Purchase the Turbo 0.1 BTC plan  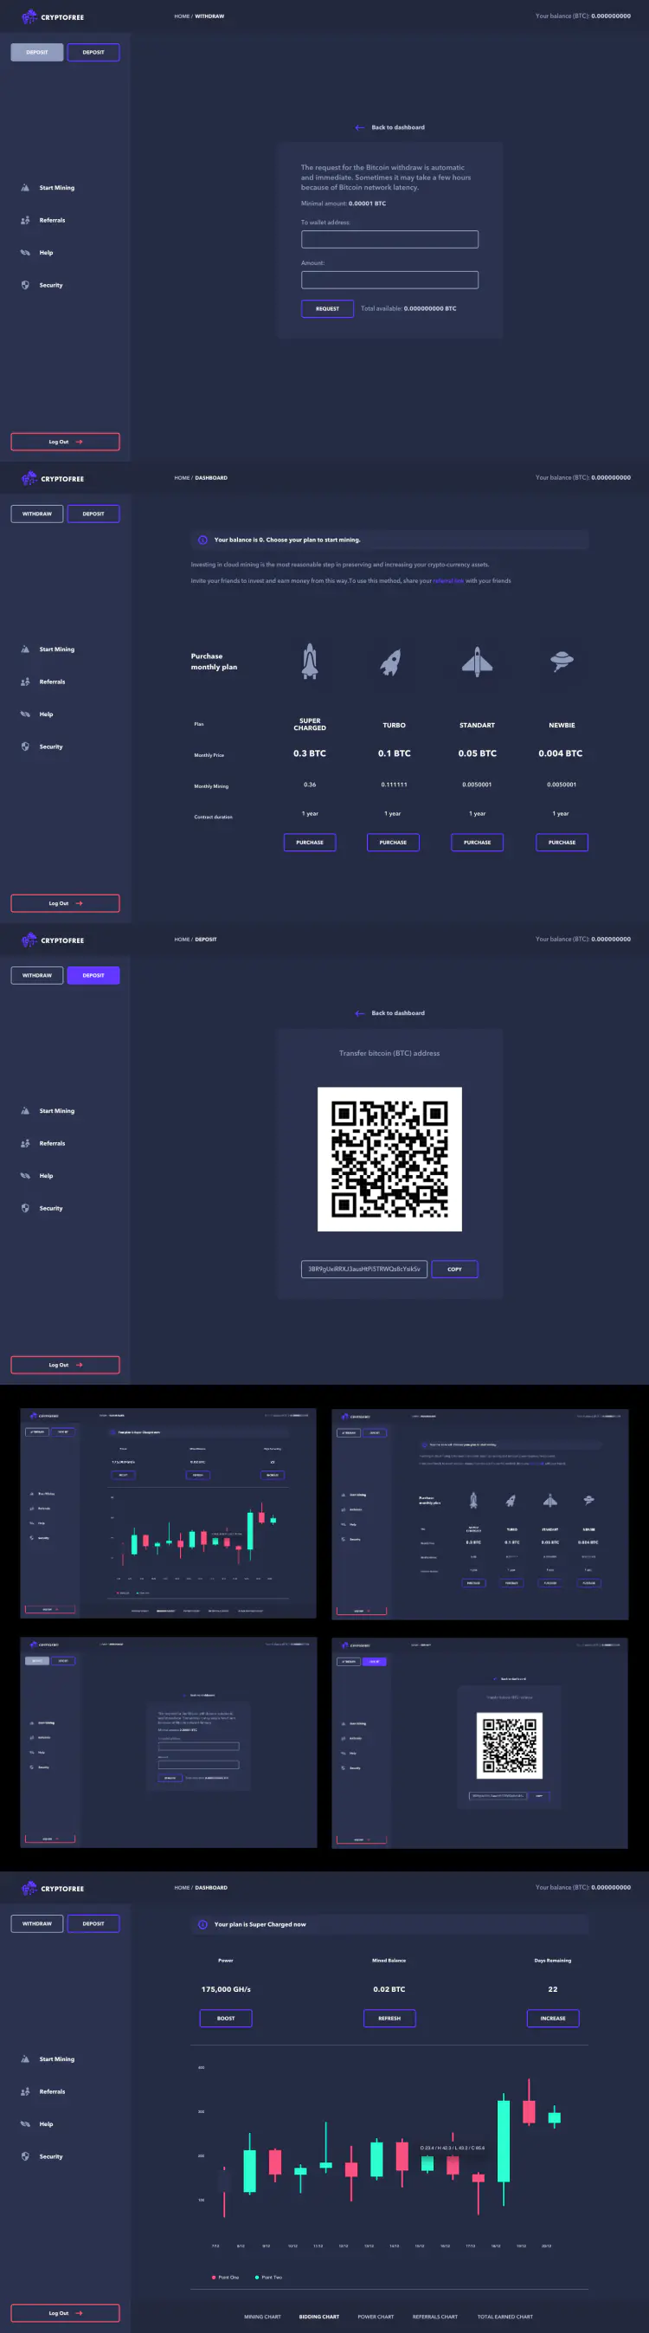click(393, 843)
